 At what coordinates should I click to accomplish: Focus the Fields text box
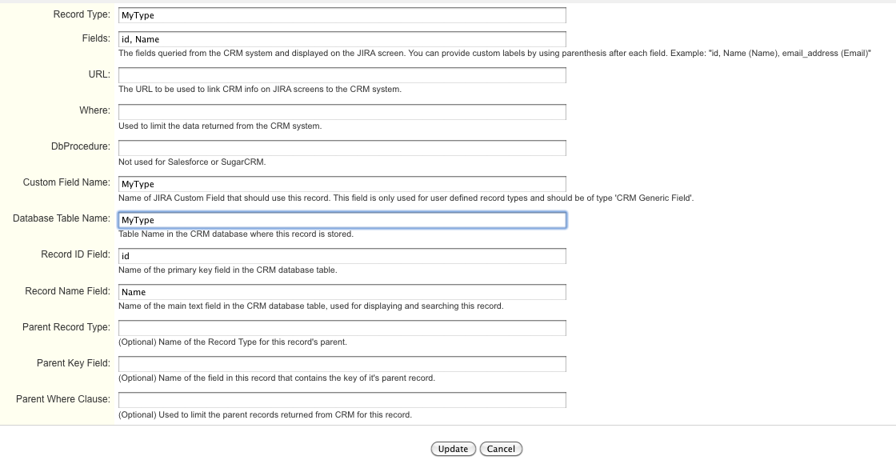(342, 39)
